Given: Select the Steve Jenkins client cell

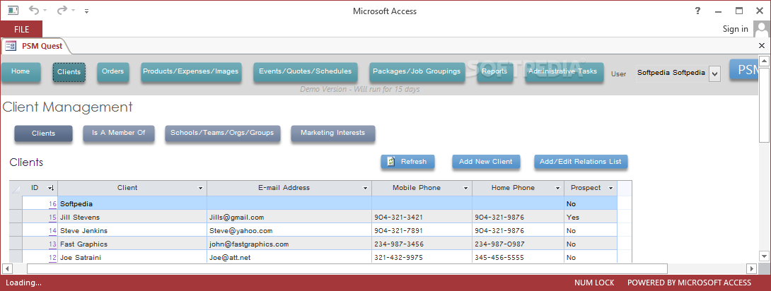Looking at the screenshot, I should pos(132,231).
